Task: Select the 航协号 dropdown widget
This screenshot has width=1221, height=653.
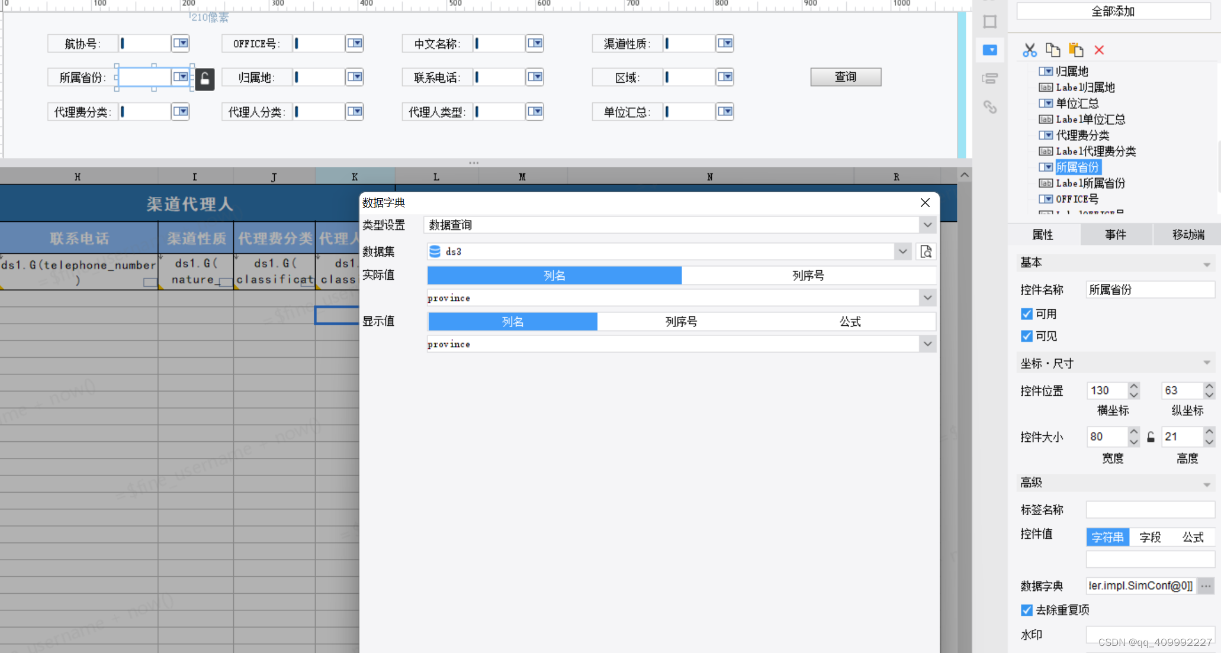Action: [154, 43]
